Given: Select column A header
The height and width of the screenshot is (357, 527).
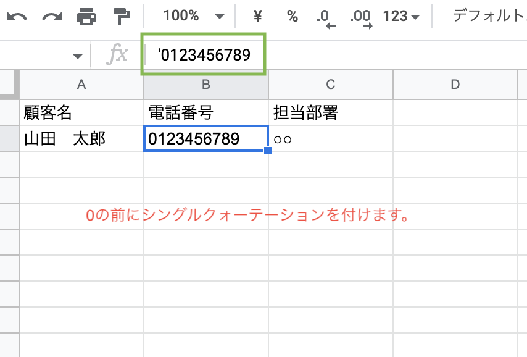Looking at the screenshot, I should [x=81, y=85].
